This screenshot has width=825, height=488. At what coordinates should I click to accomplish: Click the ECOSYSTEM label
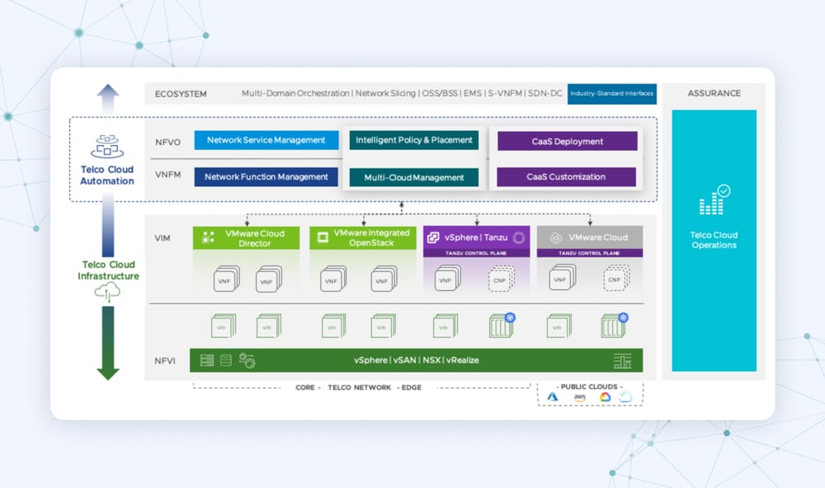tap(181, 94)
